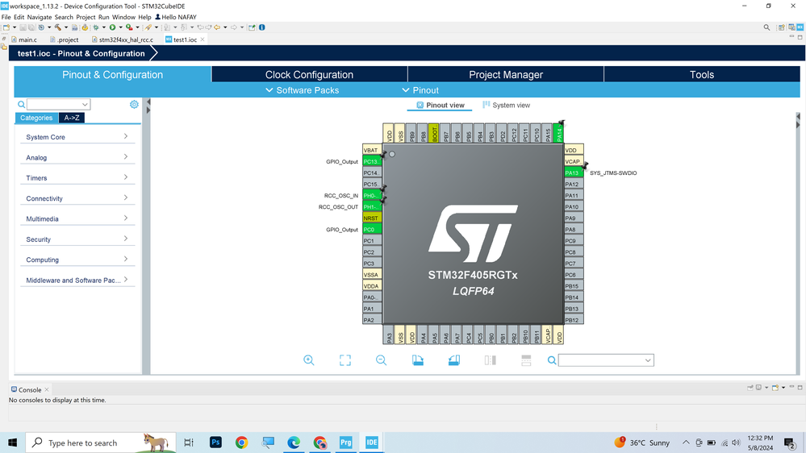Click the toolbar search magnifier

(x=766, y=27)
